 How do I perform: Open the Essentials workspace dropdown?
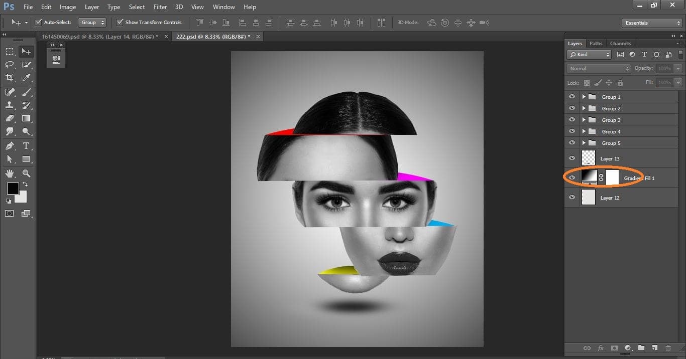[651, 23]
